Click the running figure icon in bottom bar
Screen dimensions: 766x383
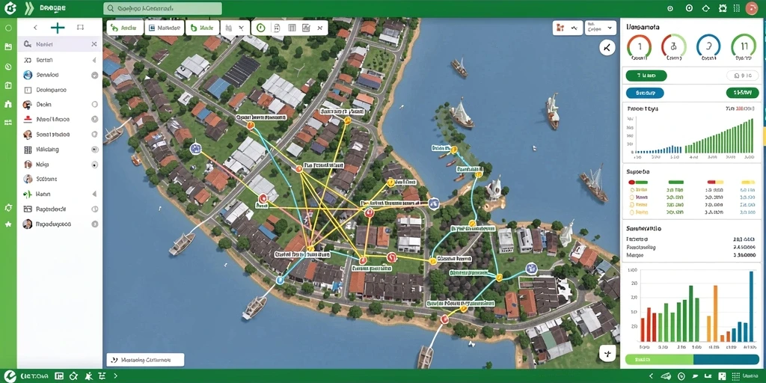88,376
